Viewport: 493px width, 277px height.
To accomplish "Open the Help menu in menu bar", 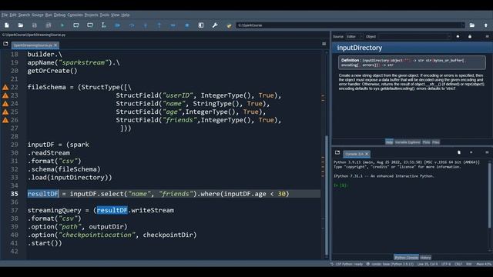I will 125,15.
